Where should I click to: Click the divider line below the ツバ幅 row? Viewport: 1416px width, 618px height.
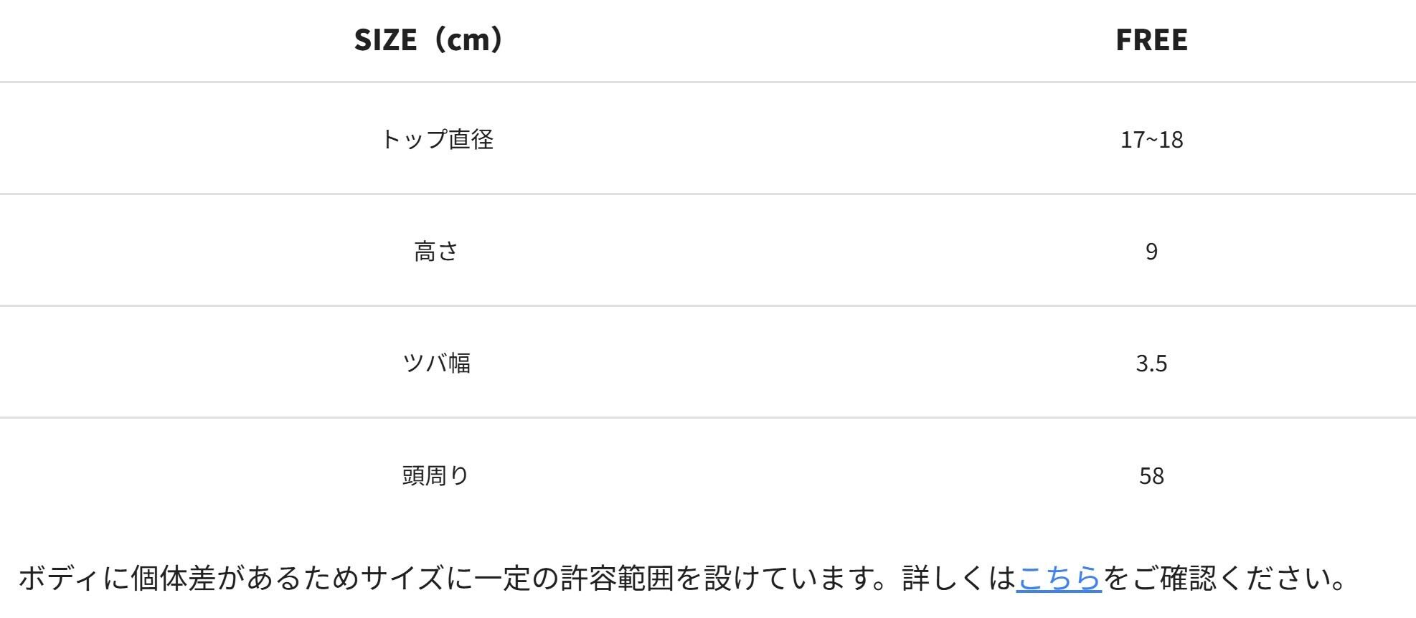(708, 417)
